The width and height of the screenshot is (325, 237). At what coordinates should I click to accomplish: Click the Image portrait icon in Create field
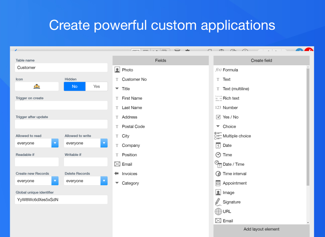pos(218,192)
